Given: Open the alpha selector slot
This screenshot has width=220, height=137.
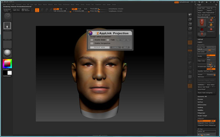Looking at the screenshot, I should [7, 35].
